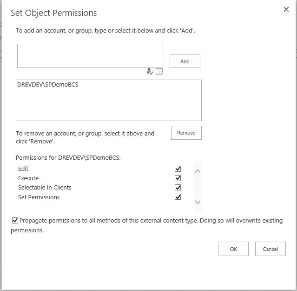This screenshot has width=297, height=291.
Task: Toggle the Execute permission checkbox
Action: pyautogui.click(x=178, y=178)
